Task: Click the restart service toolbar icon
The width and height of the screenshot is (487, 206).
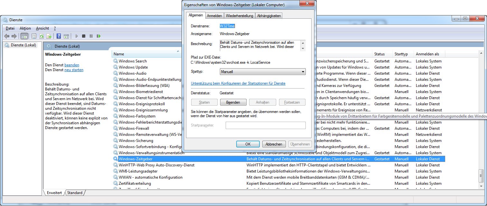Action: click(99, 36)
